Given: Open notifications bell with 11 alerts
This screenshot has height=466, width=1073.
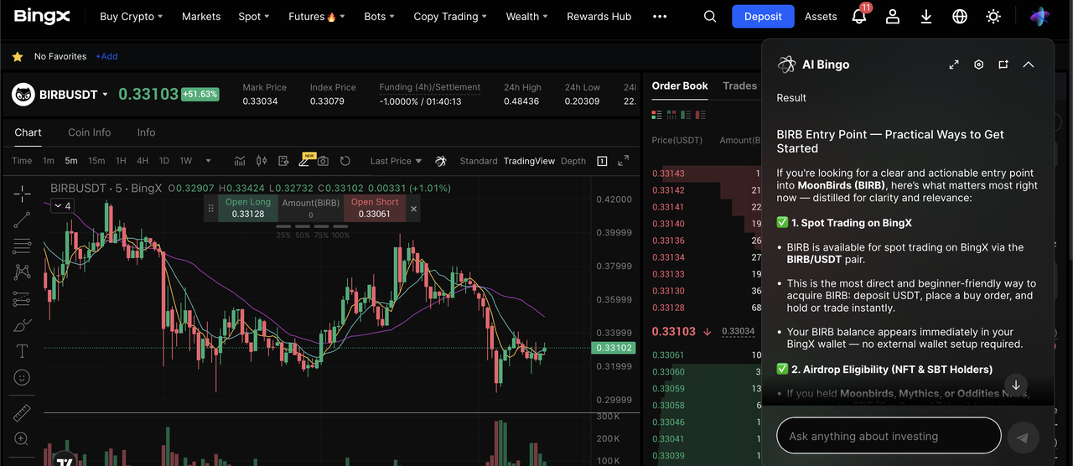Looking at the screenshot, I should click(858, 16).
